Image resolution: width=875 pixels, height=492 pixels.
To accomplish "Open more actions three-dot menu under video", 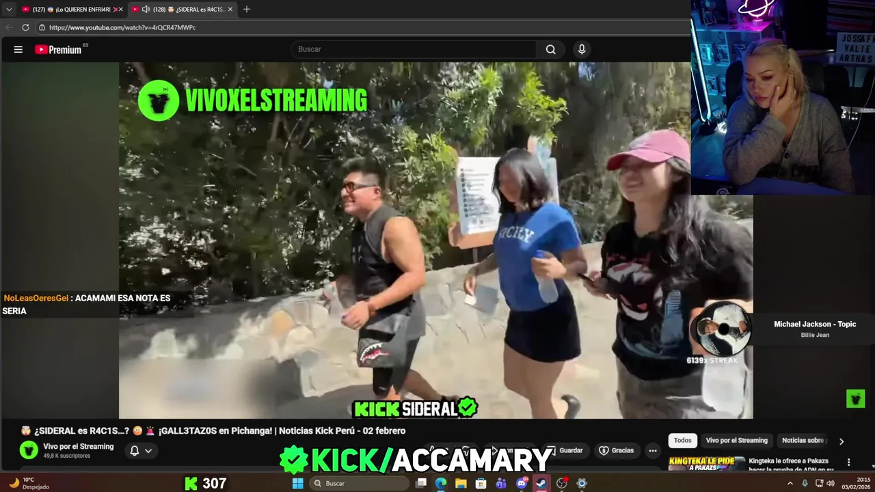I will click(653, 450).
